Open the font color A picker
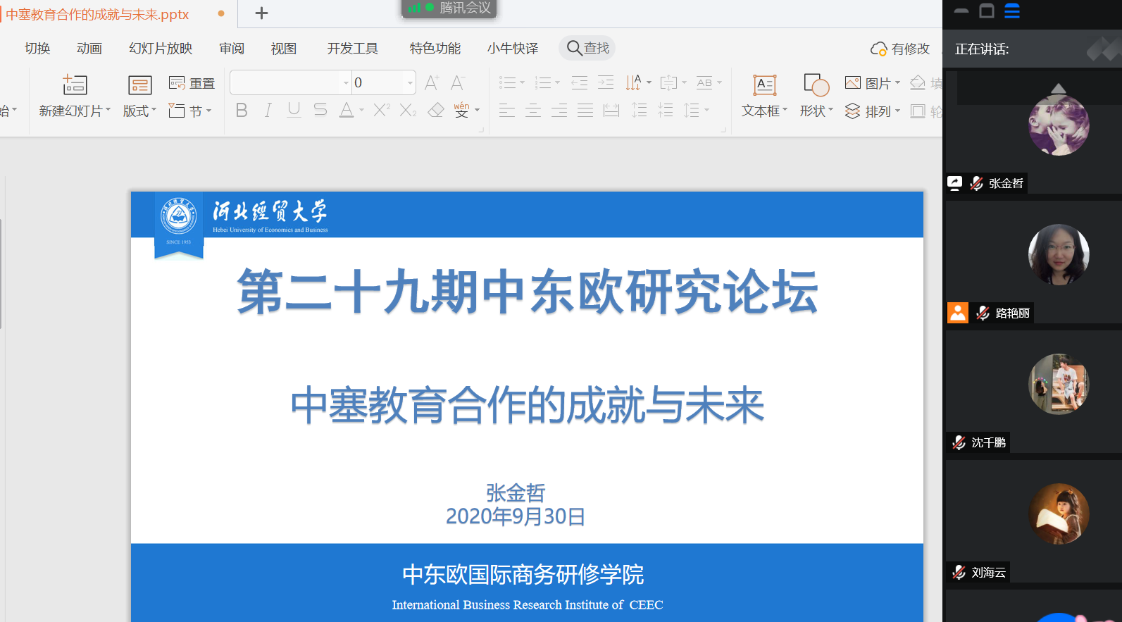The height and width of the screenshot is (622, 1122). [347, 110]
